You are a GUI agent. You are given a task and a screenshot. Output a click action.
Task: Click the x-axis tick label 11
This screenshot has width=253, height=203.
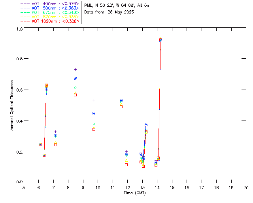[x=113, y=188]
